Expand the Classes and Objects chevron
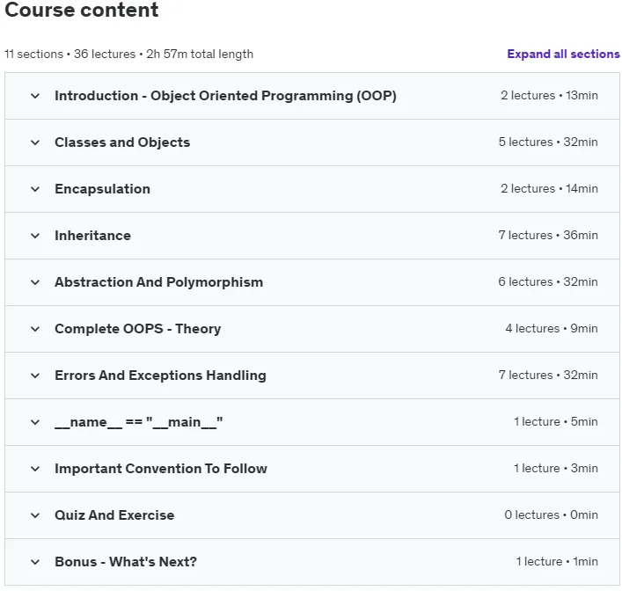Image resolution: width=622 pixels, height=591 pixels. [35, 142]
